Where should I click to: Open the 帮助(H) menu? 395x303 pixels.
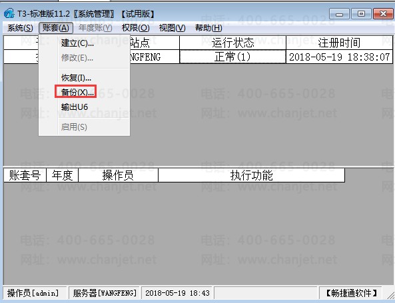coord(208,28)
